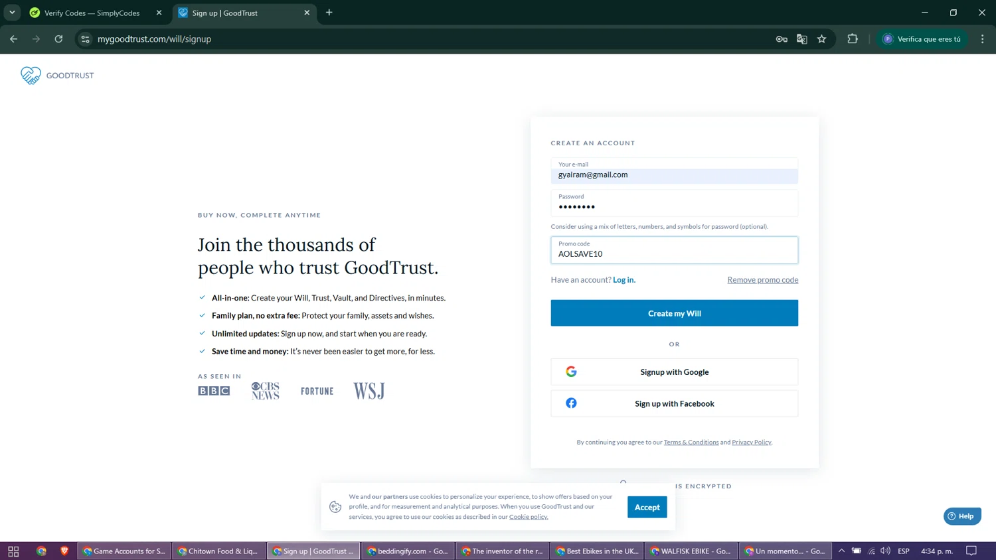Click the GoodTrust logo icon
996x560 pixels.
[31, 75]
